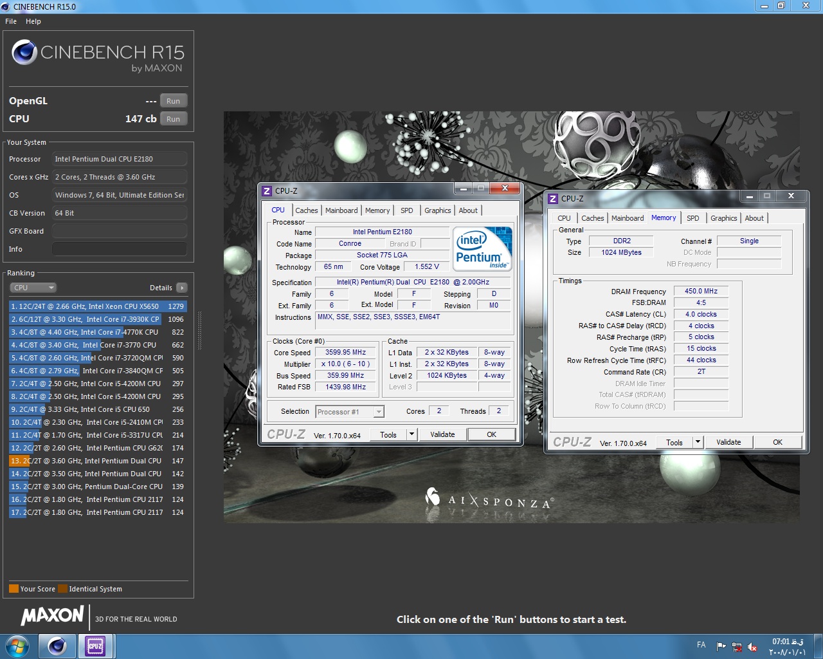Viewport: 823px width, 659px height.
Task: Select ranking row Core i5 CPU 650
Action: [x=98, y=409]
